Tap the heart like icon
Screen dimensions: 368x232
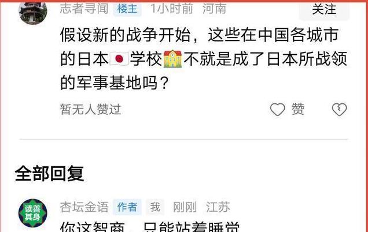pyautogui.click(x=277, y=109)
